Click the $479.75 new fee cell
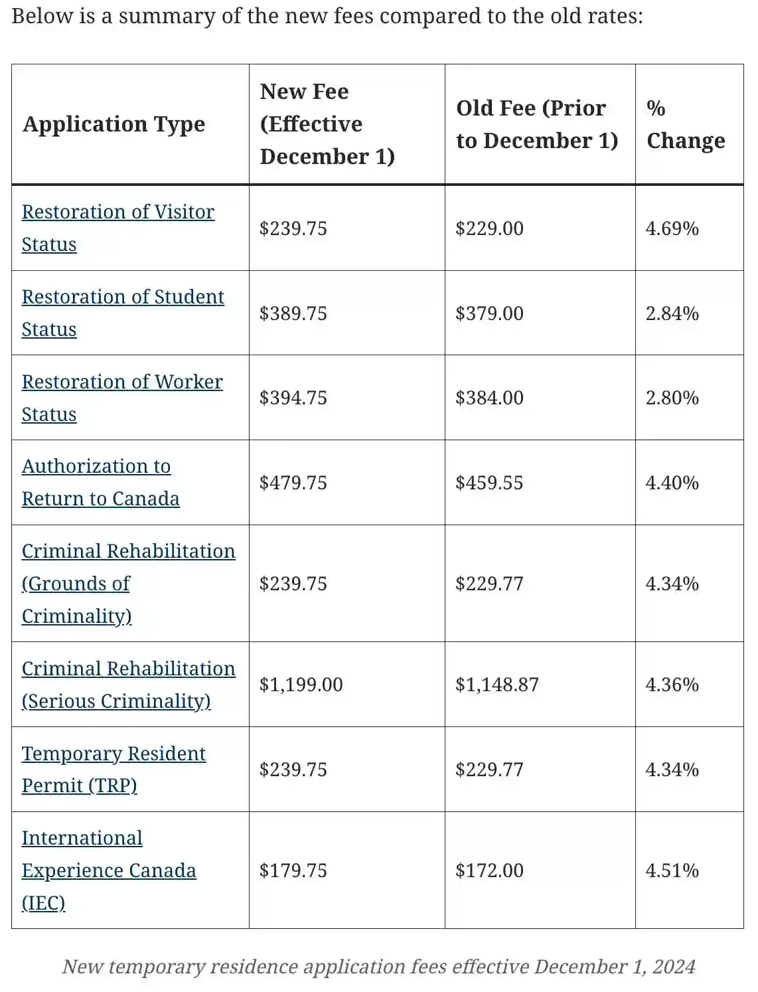Viewport: 758px width, 992px height. coord(293,483)
